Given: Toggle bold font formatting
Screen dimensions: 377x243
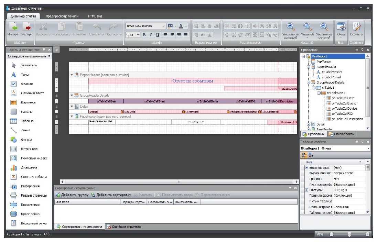Looking at the screenshot, I should pos(144,35).
